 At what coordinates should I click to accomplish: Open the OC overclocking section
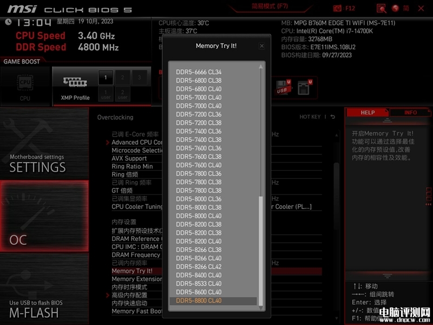(x=44, y=216)
